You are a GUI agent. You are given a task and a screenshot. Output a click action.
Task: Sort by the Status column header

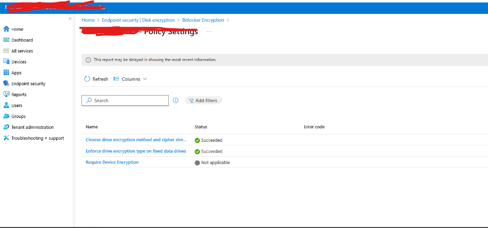[x=201, y=127]
